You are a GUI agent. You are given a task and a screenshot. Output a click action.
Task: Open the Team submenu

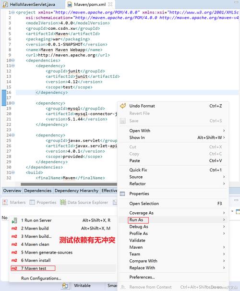173,254
